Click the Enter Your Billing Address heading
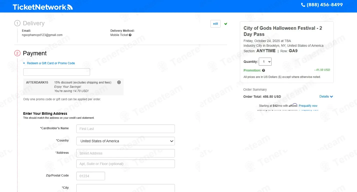 (45, 113)
